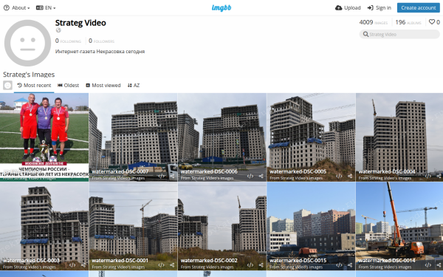Sort by the AZ tab
Viewport: 443px width, 277px height.
pyautogui.click(x=134, y=86)
